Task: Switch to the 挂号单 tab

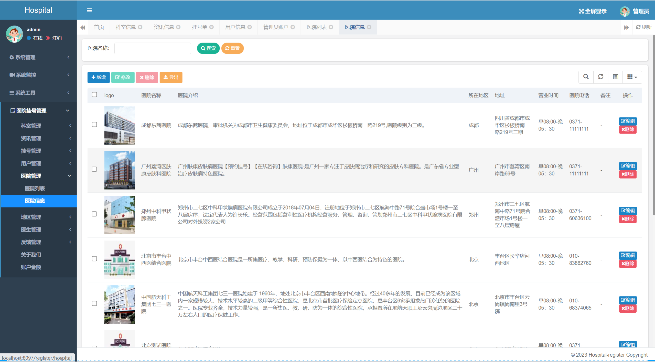Action: (x=199, y=27)
